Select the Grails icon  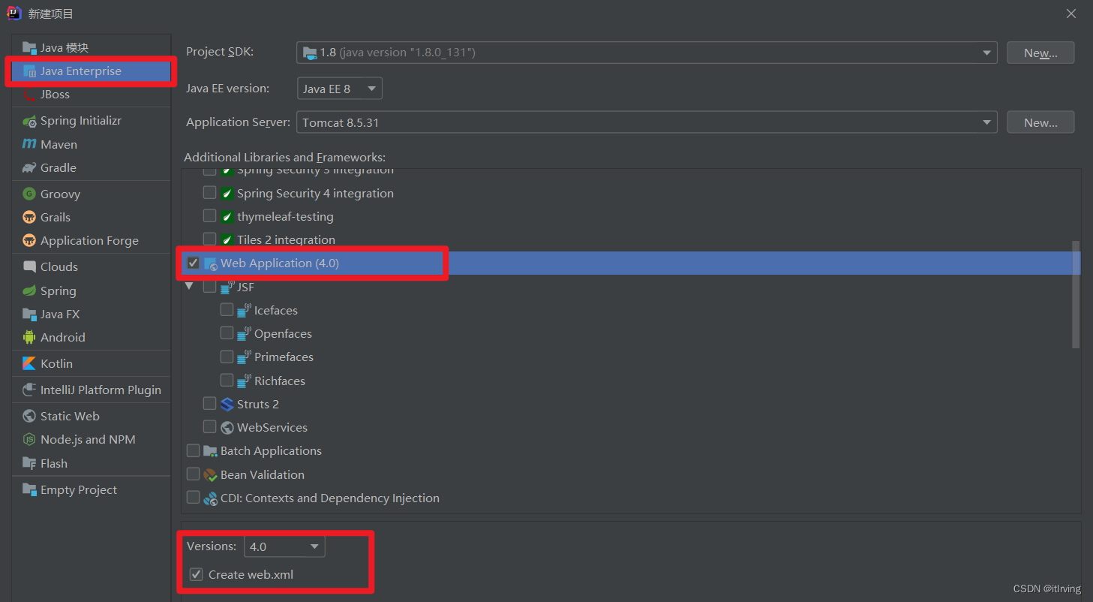coord(29,218)
